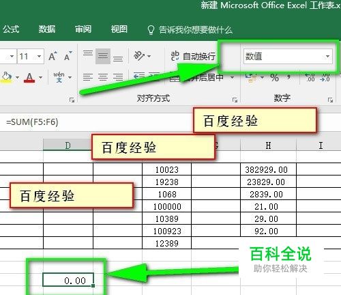Open the 对齐方式 dialog launcher
The image size is (341, 295).
click(235, 100)
